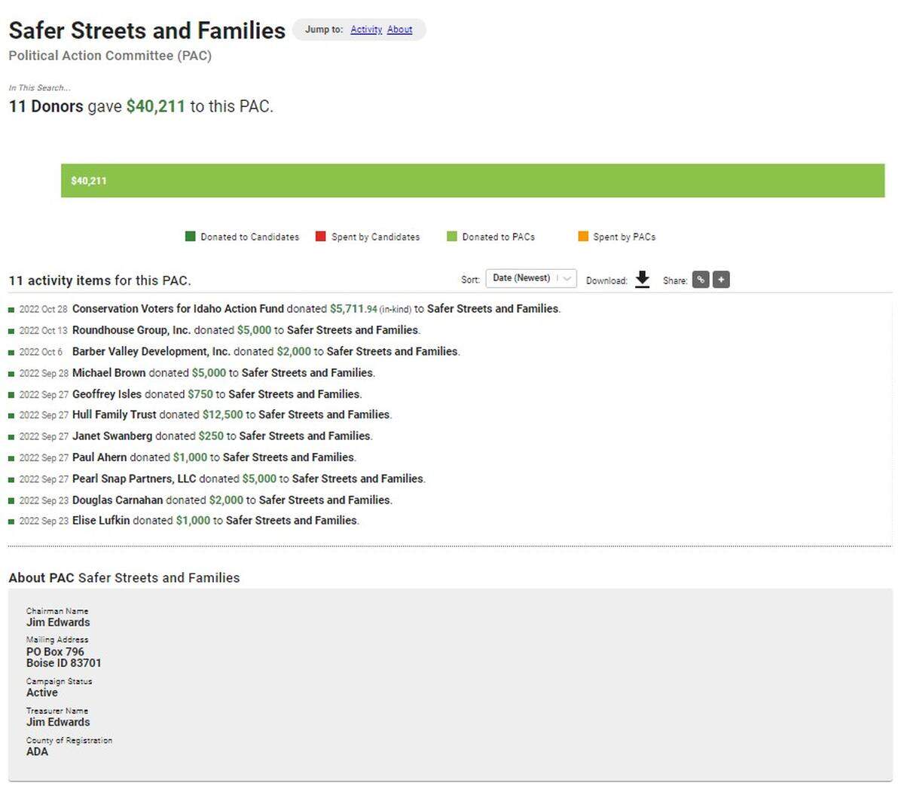Viewport: 904px width, 789px height.
Task: Click the Safer Streets and Families page title
Action: pos(147,30)
